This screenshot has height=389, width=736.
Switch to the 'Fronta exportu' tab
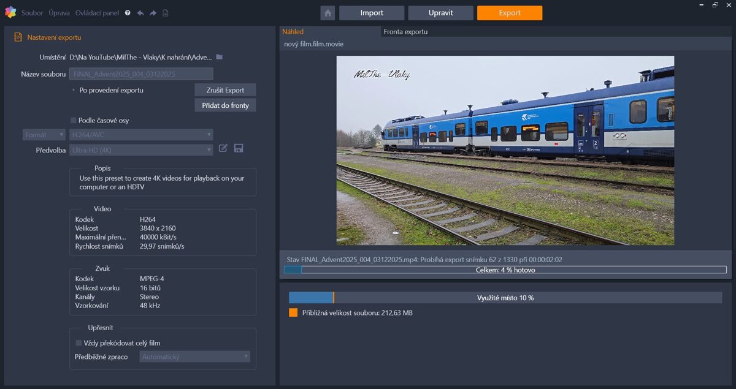[x=405, y=32]
